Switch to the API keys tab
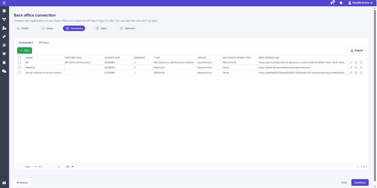Viewport: 377px width, 188px height. tap(44, 42)
